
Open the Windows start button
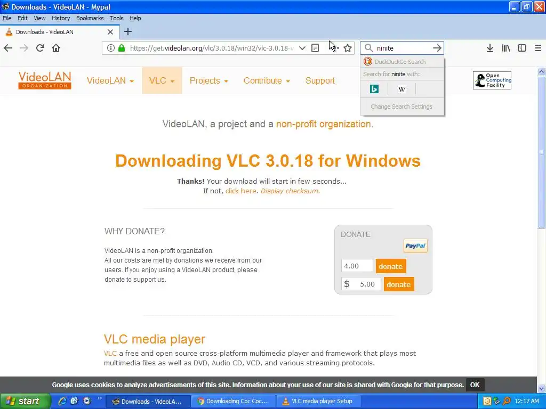pyautogui.click(x=25, y=401)
